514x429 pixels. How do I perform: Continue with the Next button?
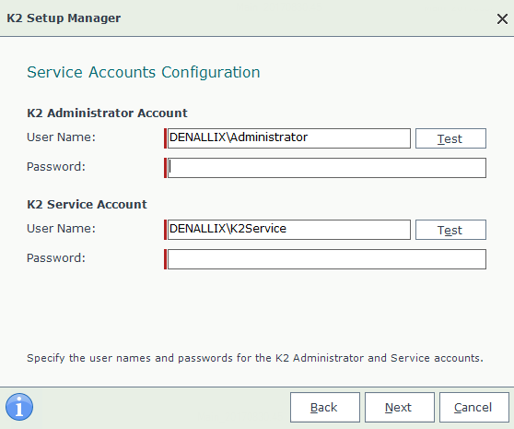(399, 407)
